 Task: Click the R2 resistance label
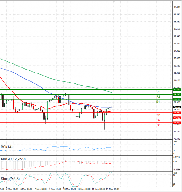pyautogui.click(x=158, y=97)
